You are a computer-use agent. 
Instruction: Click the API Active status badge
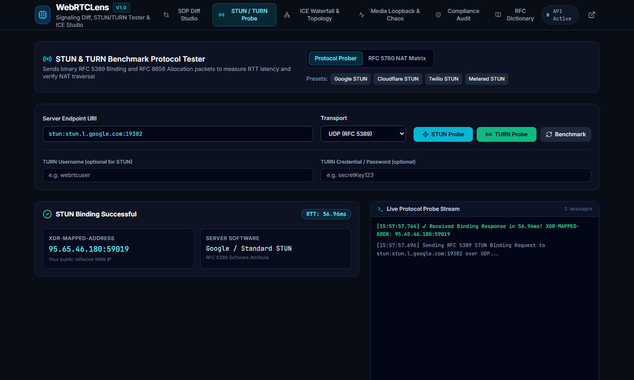click(560, 15)
